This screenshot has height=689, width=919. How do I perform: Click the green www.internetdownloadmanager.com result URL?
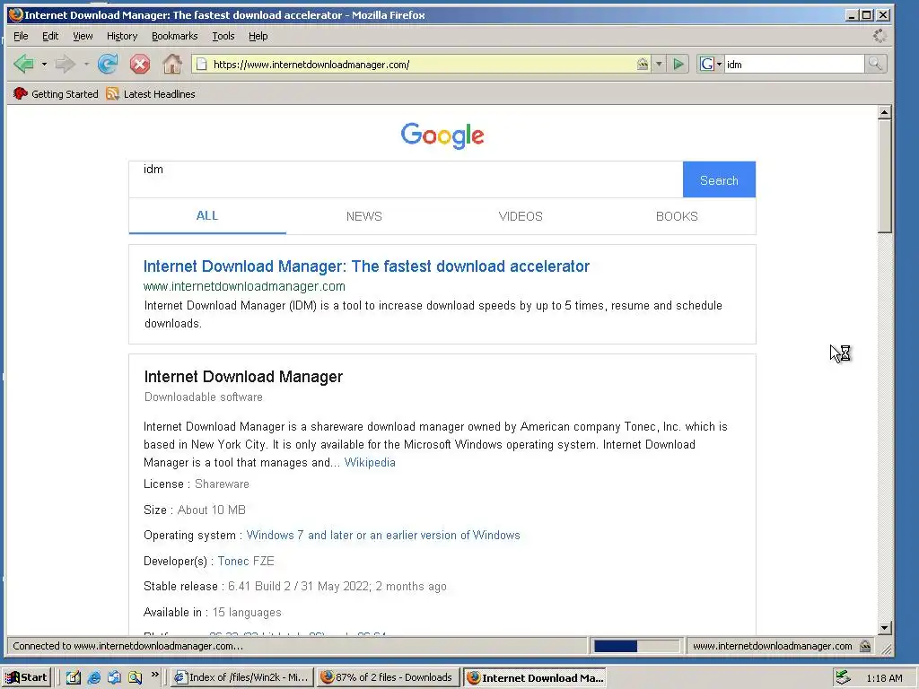pos(244,286)
